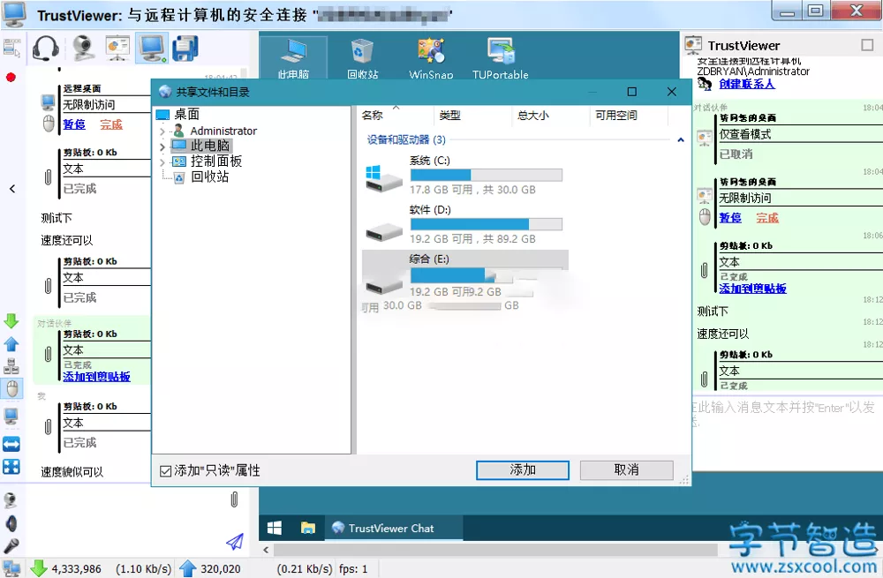Sort by the 类型 column header

click(x=450, y=116)
